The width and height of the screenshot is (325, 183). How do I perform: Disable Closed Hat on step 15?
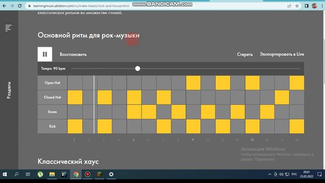pos(282,97)
